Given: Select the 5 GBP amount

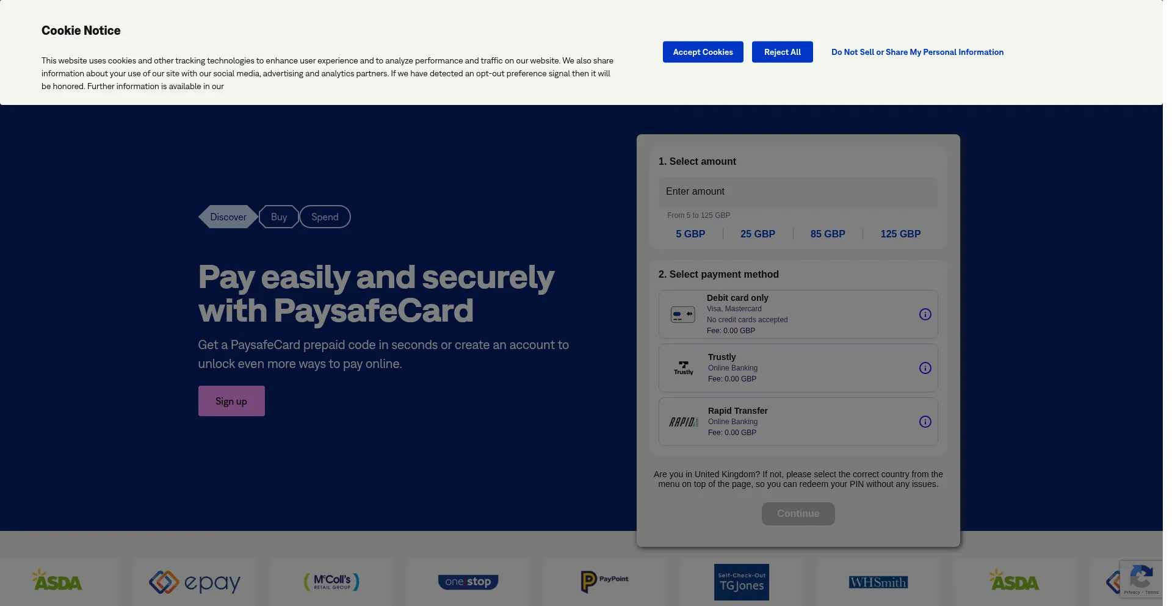Looking at the screenshot, I should (x=690, y=234).
